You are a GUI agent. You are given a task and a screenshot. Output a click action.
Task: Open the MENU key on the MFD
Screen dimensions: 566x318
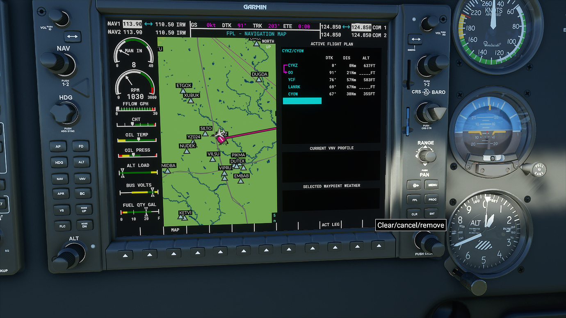(x=432, y=185)
